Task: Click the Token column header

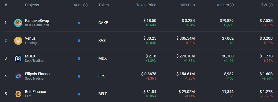Action: [103, 5]
